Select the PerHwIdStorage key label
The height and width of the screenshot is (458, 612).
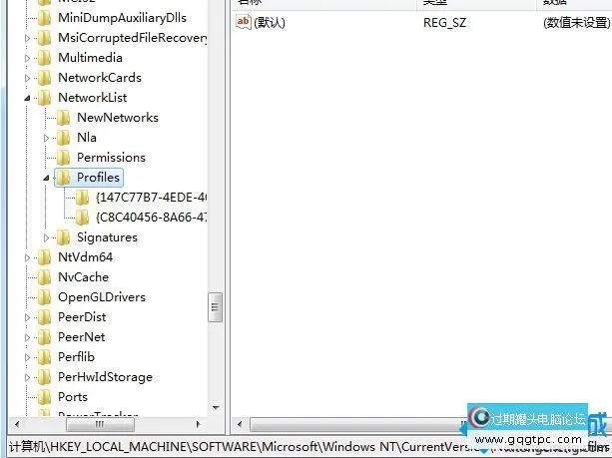(x=105, y=377)
